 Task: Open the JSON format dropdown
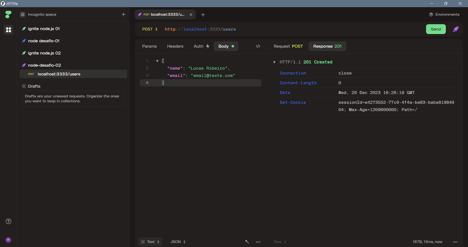tap(178, 242)
